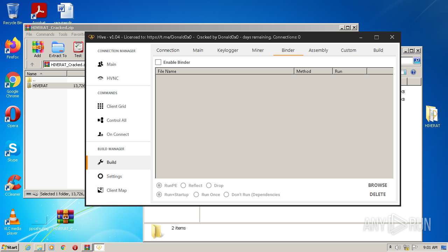Open Recycle Bin desktop icon

[13, 14]
